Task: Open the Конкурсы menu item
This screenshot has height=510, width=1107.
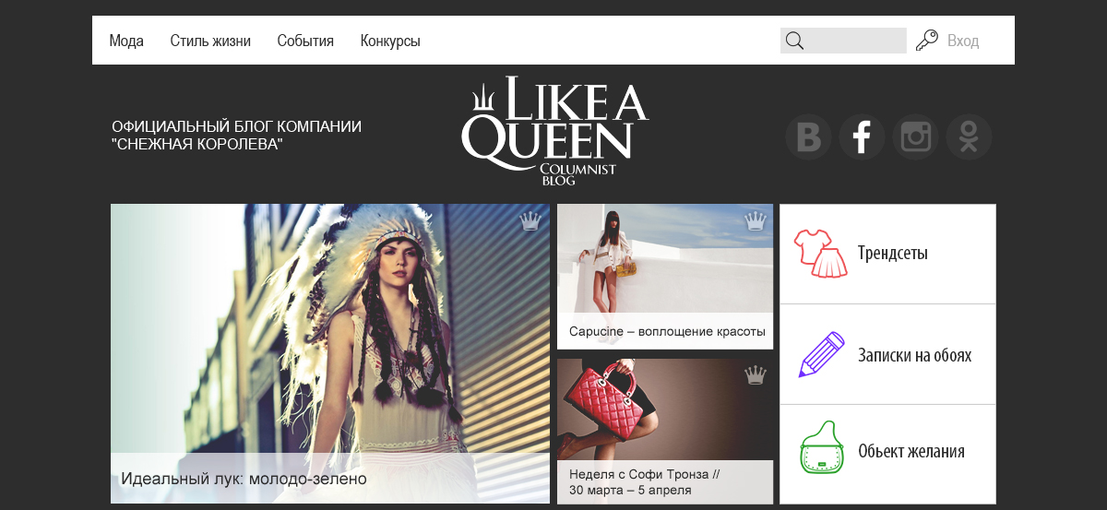Action: pos(390,41)
